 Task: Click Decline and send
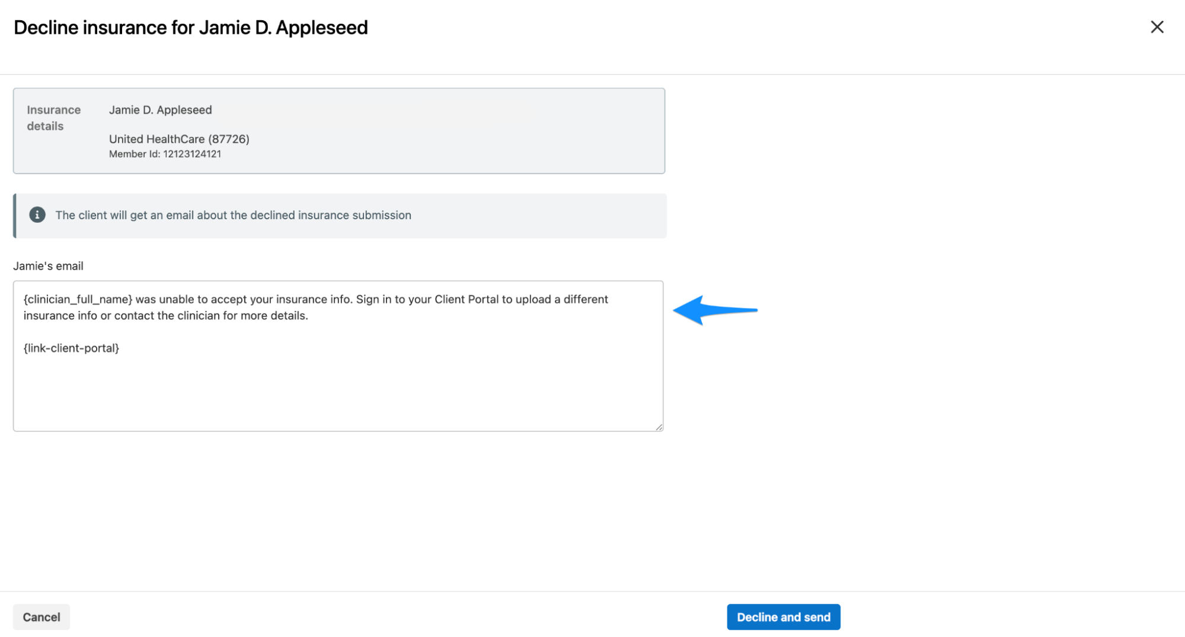click(783, 616)
